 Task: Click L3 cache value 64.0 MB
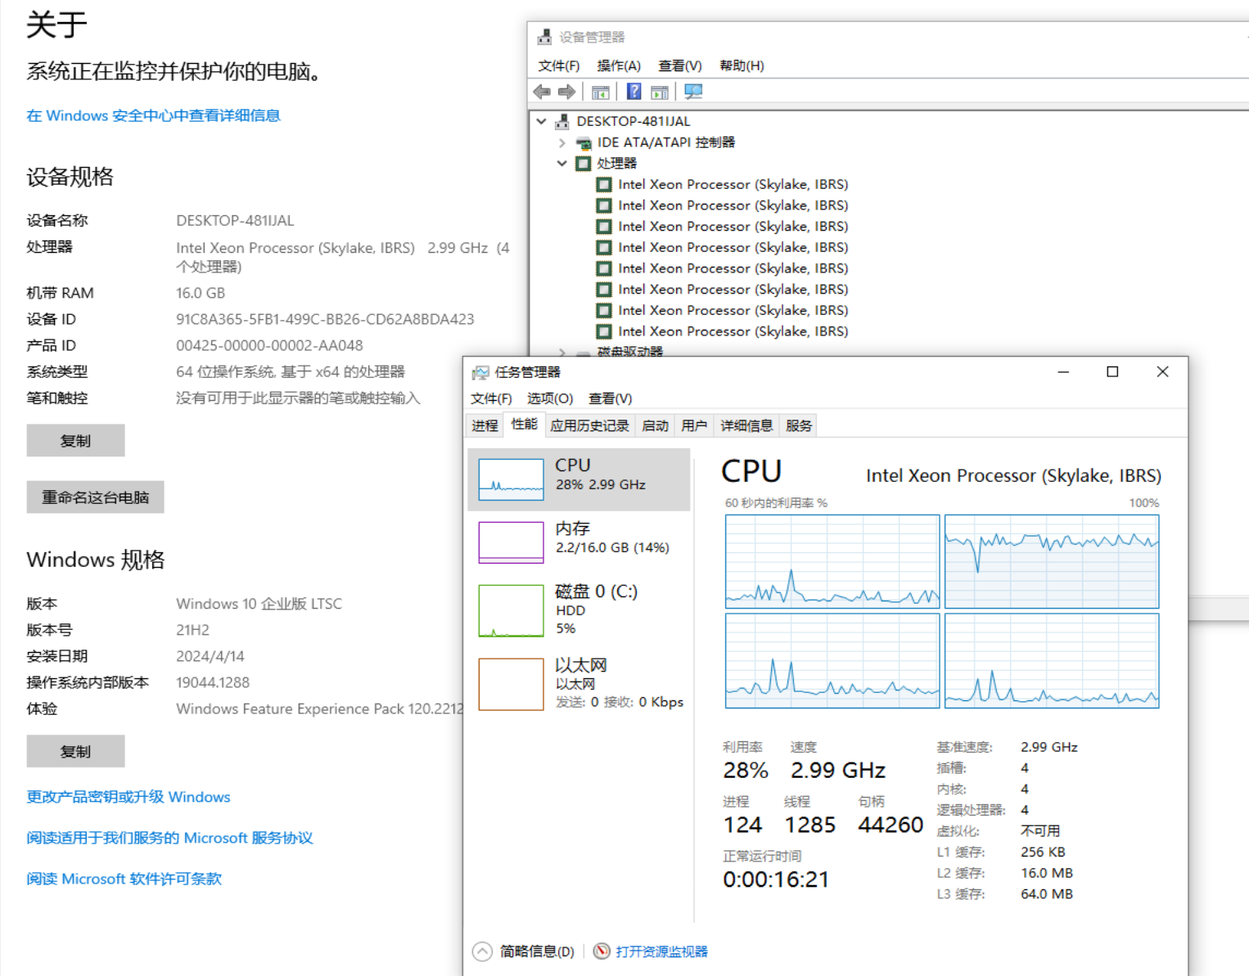[1047, 894]
